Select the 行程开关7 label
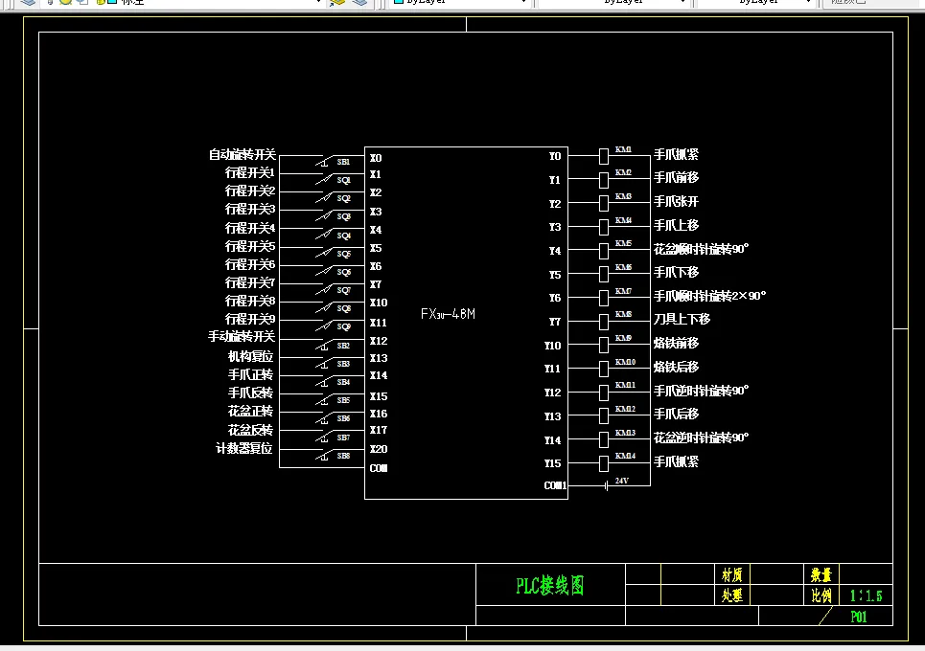Viewport: 925px width, 651px height. (x=250, y=282)
